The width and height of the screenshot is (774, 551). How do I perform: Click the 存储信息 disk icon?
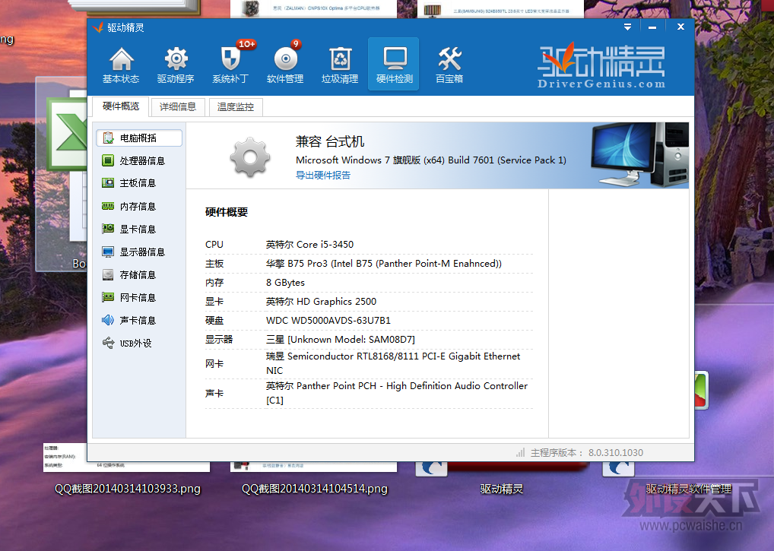[108, 275]
